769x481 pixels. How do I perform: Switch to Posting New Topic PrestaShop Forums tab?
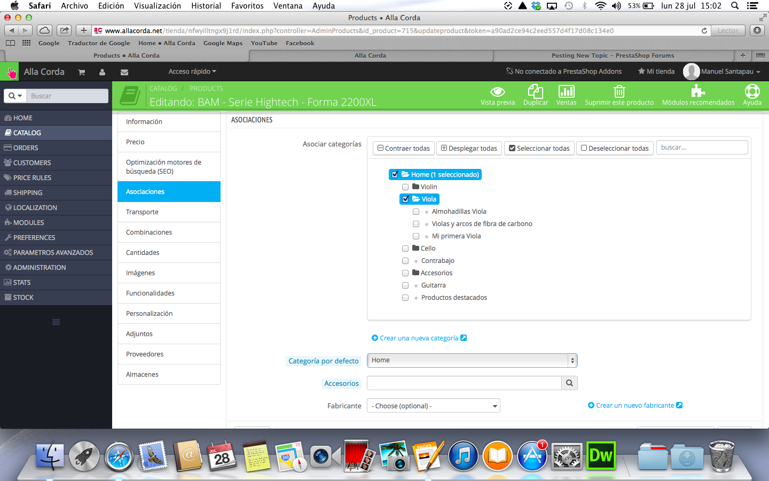(x=613, y=56)
